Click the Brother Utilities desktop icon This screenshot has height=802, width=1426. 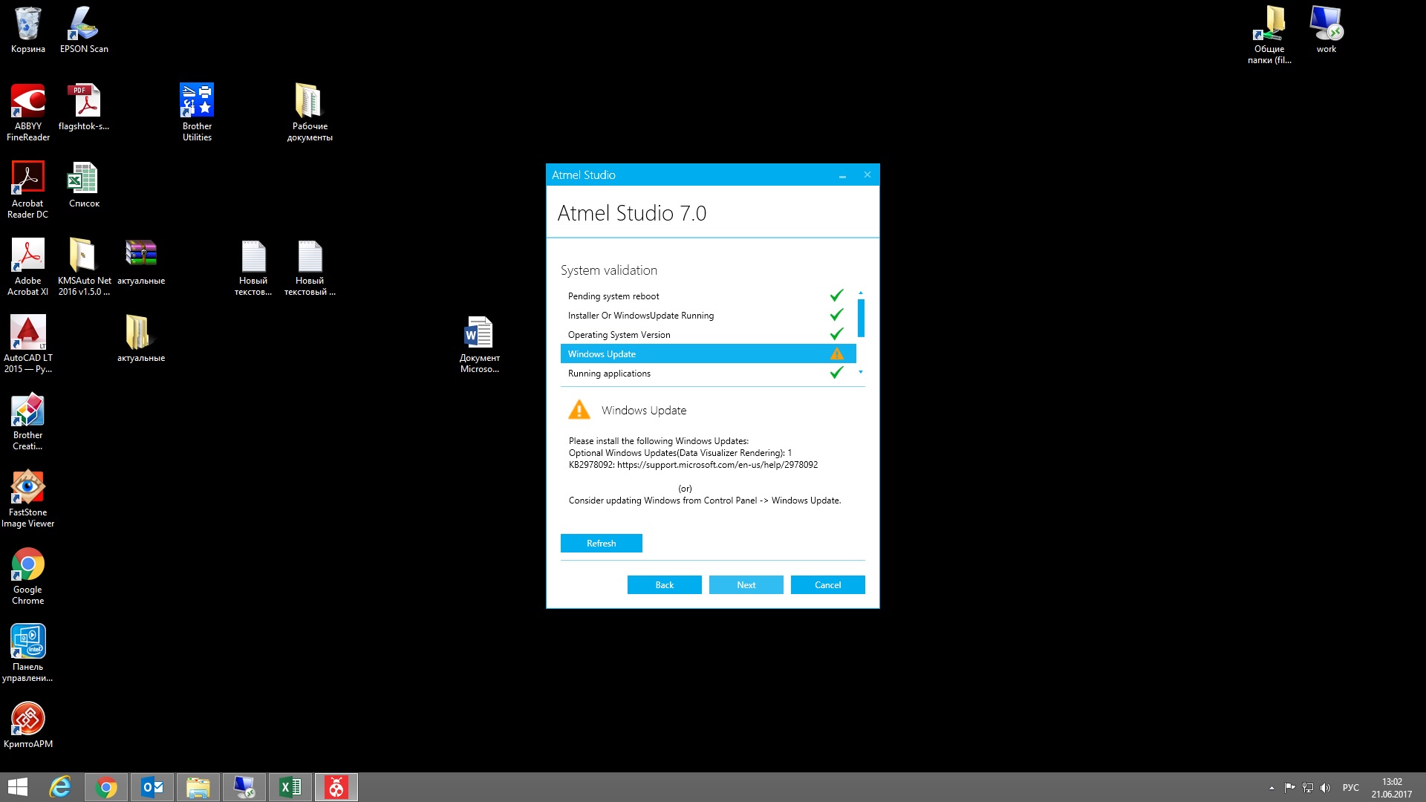197,102
